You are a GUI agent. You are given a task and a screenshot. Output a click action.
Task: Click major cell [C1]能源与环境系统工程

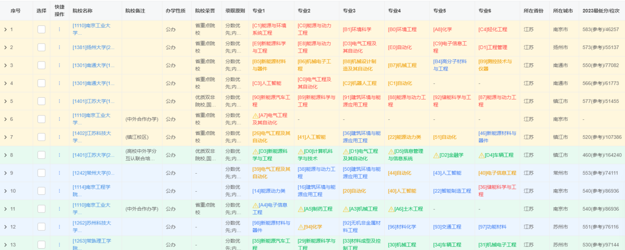pos(269,29)
